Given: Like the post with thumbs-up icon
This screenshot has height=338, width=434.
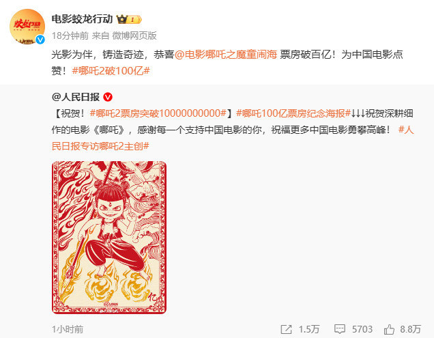Looking at the screenshot, I should tap(389, 329).
